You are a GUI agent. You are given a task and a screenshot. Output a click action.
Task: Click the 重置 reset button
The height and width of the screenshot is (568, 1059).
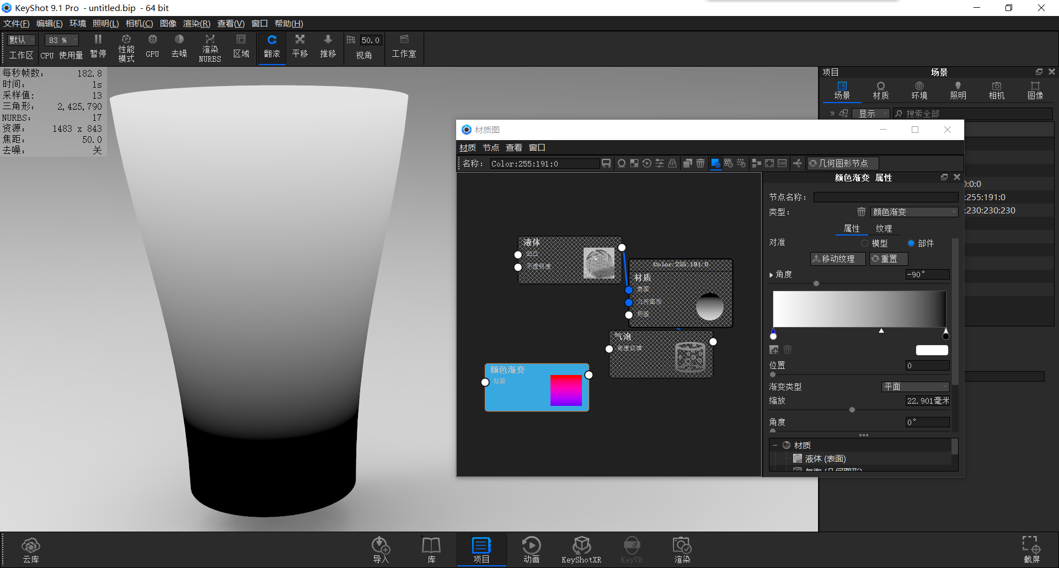(x=888, y=259)
